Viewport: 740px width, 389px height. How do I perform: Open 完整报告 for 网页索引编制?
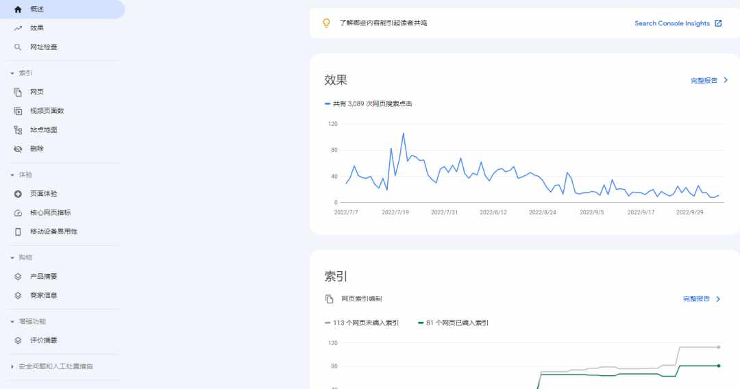tap(696, 299)
